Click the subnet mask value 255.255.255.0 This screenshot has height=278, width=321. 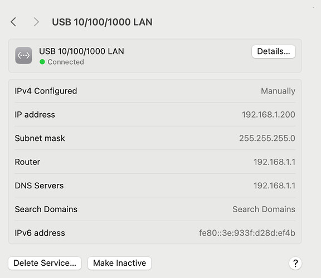click(267, 138)
